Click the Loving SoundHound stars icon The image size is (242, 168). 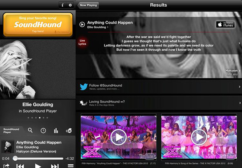point(83,103)
